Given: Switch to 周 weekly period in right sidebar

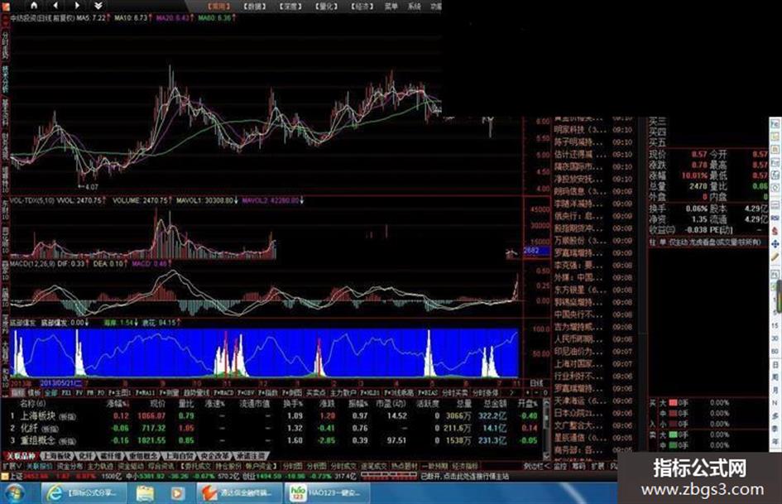Looking at the screenshot, I should pyautogui.click(x=775, y=377).
